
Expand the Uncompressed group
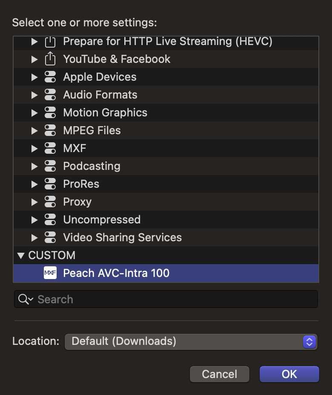(x=34, y=220)
